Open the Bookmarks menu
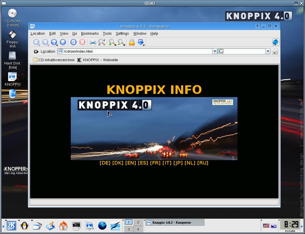This screenshot has width=305, height=234. point(90,34)
